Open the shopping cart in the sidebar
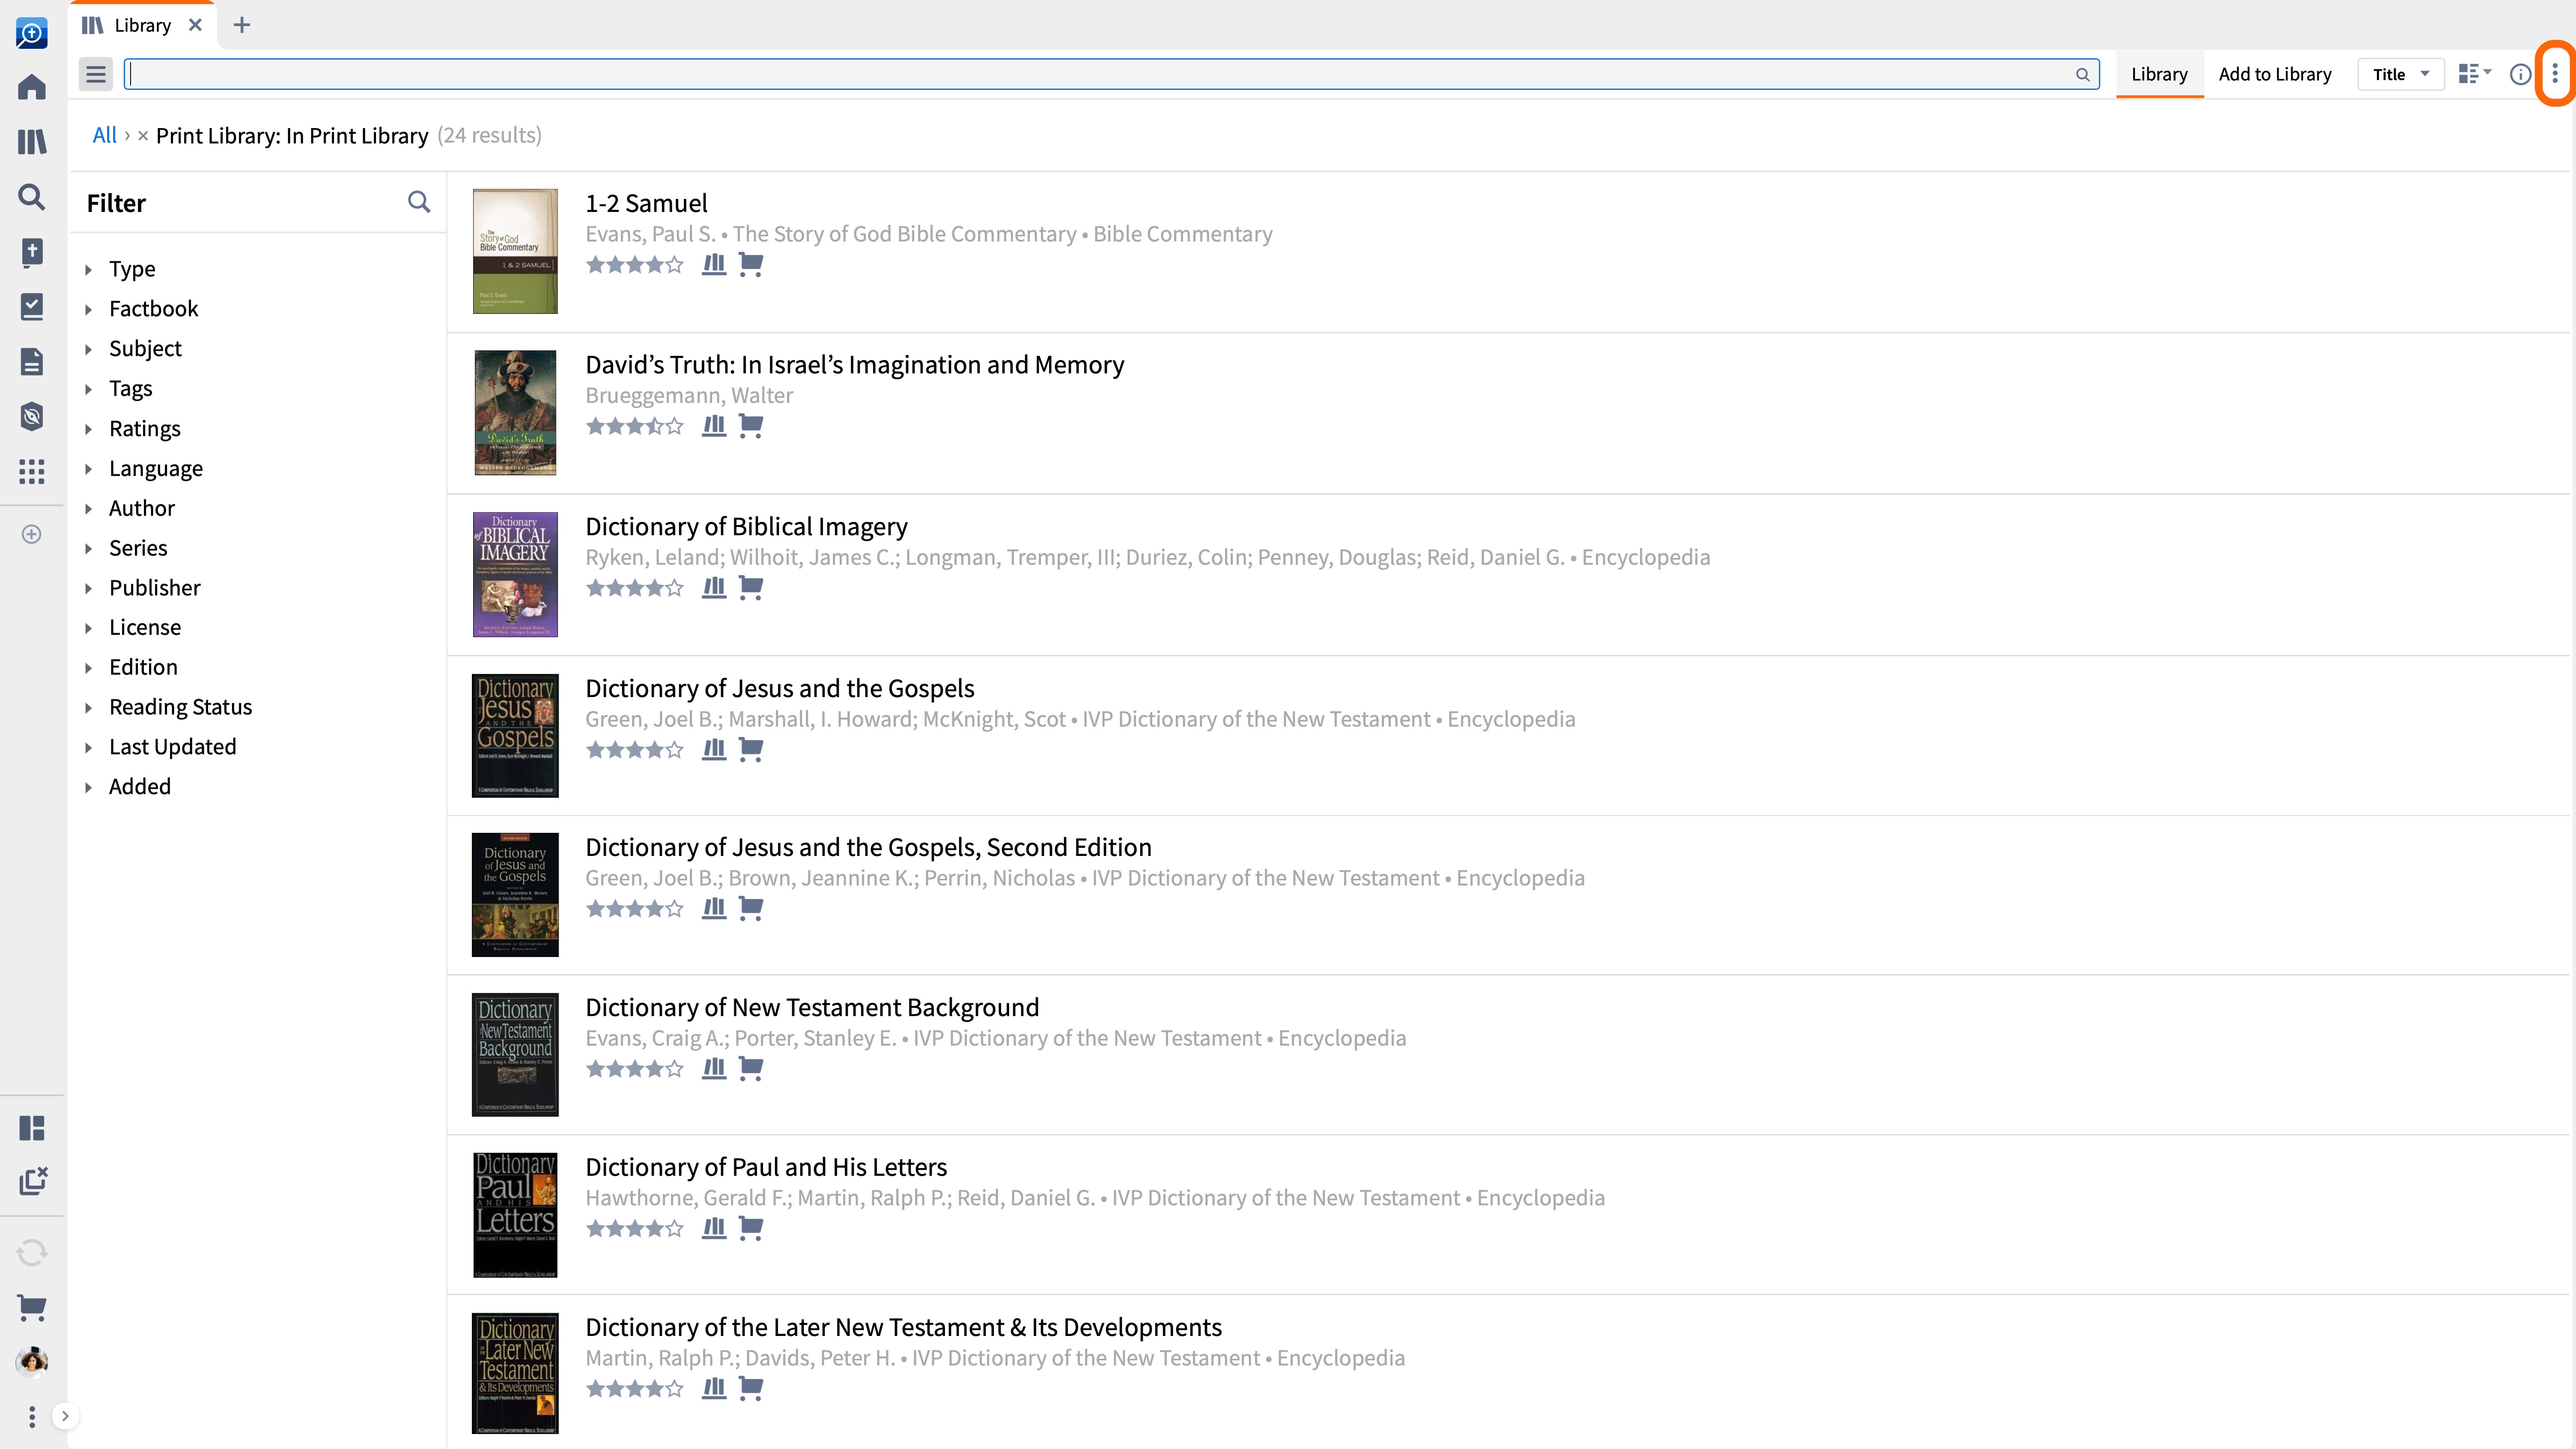This screenshot has width=2576, height=1449. 31,1307
